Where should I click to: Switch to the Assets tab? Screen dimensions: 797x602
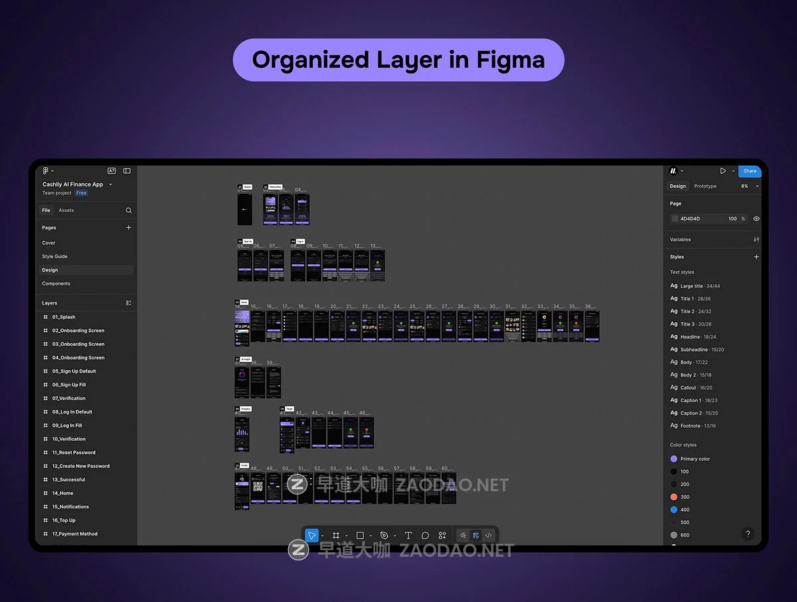click(x=66, y=210)
